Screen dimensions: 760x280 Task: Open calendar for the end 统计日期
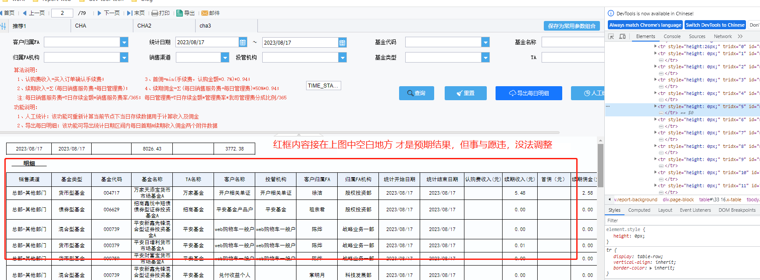(343, 42)
